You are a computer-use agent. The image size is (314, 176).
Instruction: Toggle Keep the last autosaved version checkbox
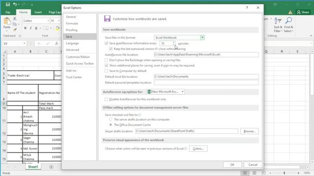click(x=111, y=49)
